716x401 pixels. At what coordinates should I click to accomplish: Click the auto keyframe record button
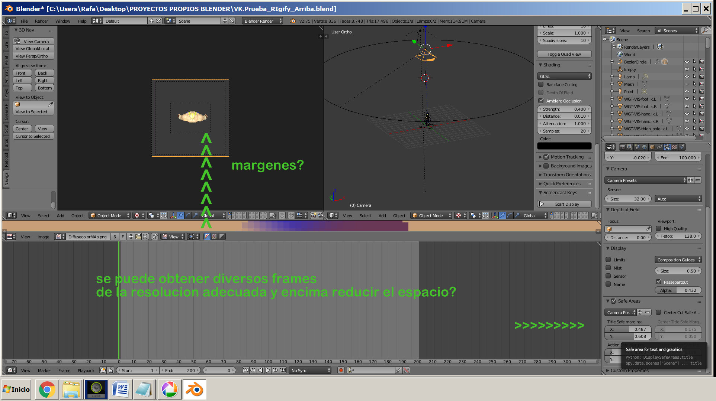point(341,370)
